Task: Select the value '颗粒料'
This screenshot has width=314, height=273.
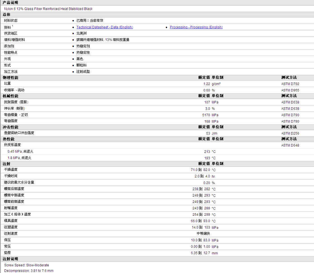Action: click(x=82, y=65)
